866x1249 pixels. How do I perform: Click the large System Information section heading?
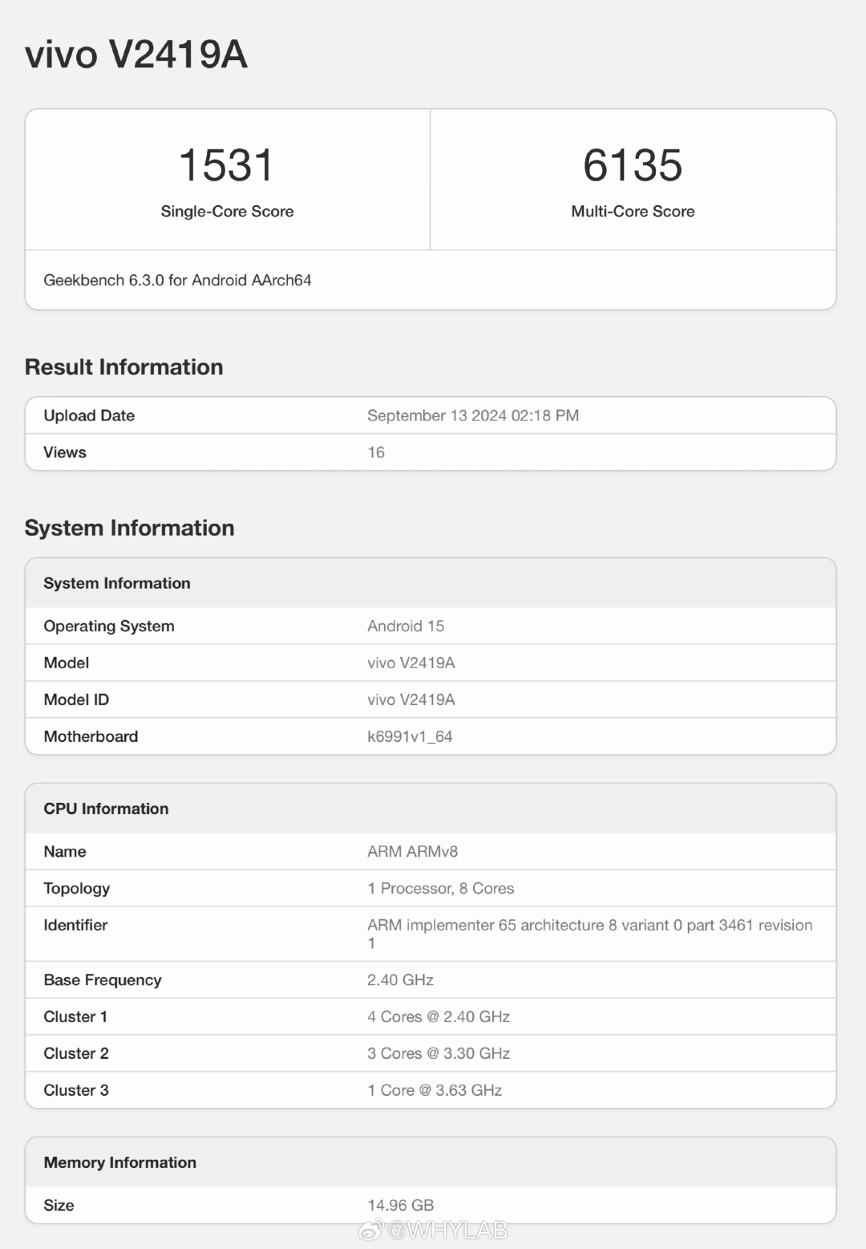point(130,528)
